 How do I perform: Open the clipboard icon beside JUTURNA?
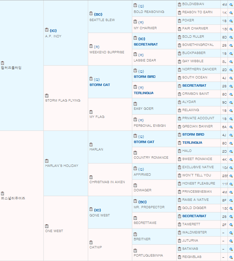click(179, 241)
